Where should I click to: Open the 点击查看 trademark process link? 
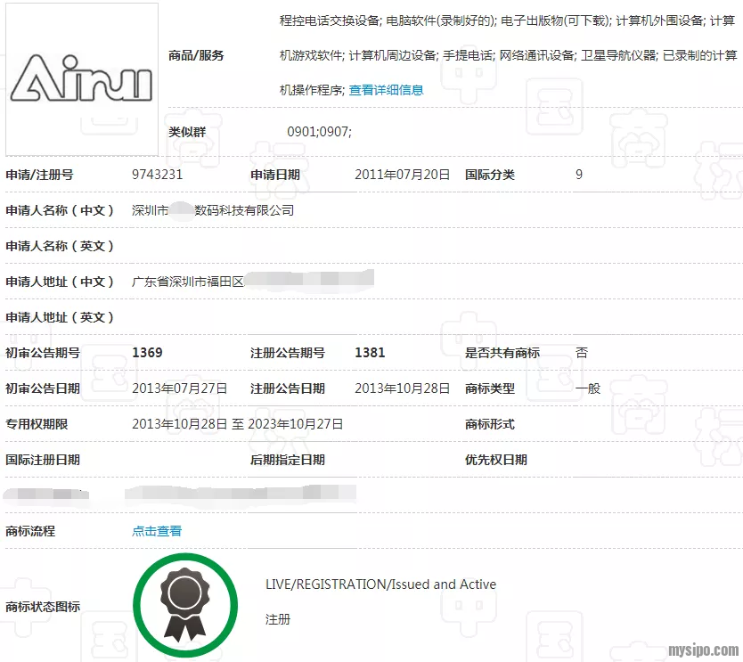157,531
